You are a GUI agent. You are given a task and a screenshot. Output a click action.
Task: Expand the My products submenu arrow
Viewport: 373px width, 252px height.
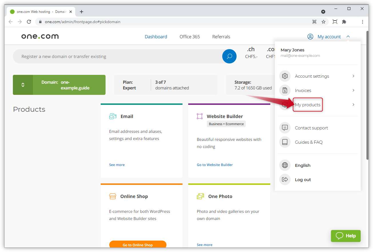pos(353,105)
